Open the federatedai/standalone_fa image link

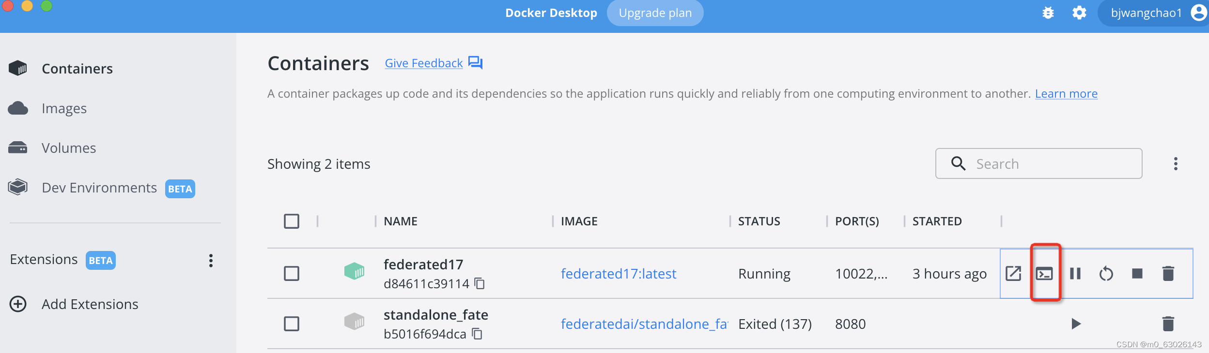644,324
